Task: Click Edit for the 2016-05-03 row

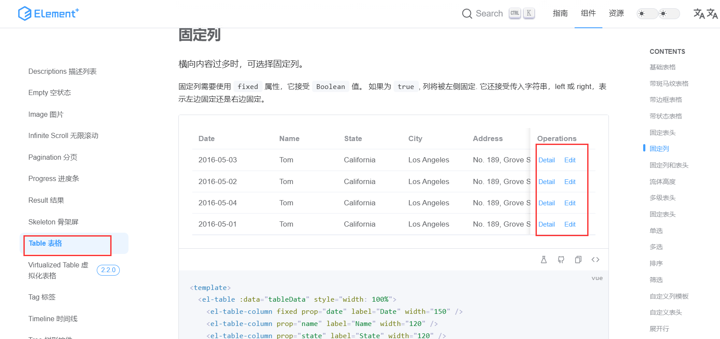Action: pyautogui.click(x=570, y=160)
